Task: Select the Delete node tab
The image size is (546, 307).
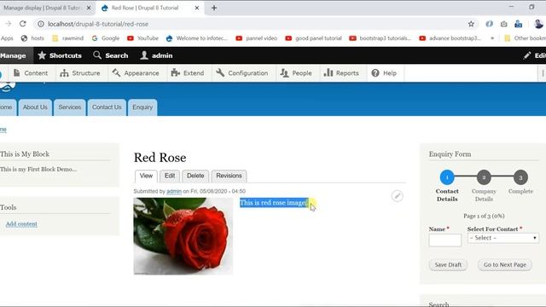Action: (x=195, y=176)
